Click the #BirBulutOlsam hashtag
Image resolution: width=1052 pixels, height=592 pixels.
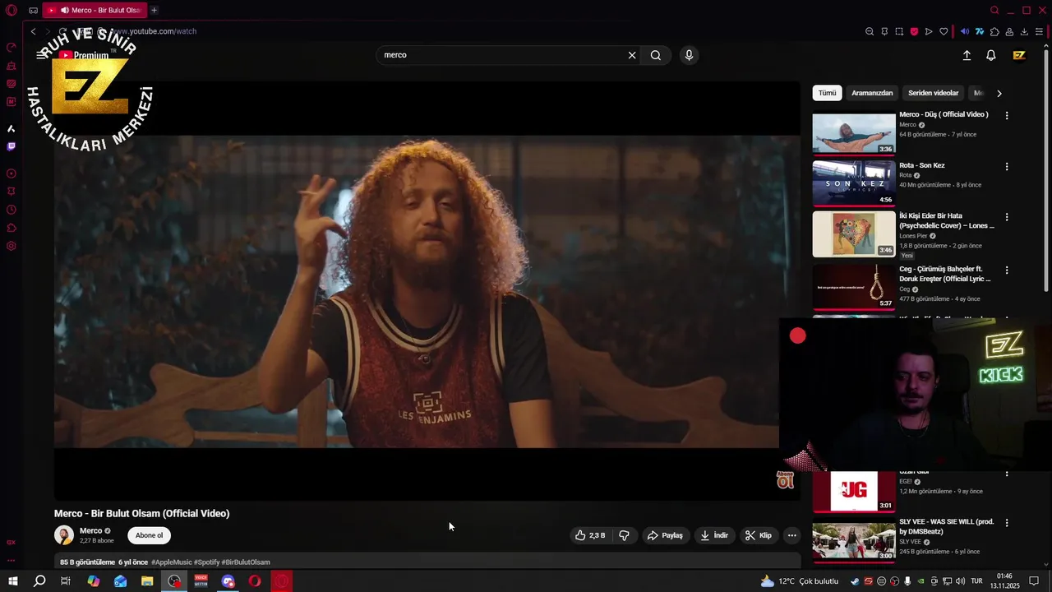246,562
